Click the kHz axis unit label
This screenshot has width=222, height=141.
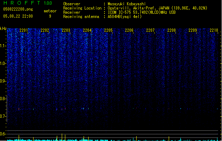3,29
